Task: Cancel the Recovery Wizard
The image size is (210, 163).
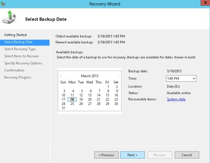Action: [187, 155]
